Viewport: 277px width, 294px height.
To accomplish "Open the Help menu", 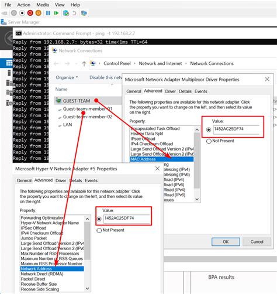I will (x=75, y=5).
